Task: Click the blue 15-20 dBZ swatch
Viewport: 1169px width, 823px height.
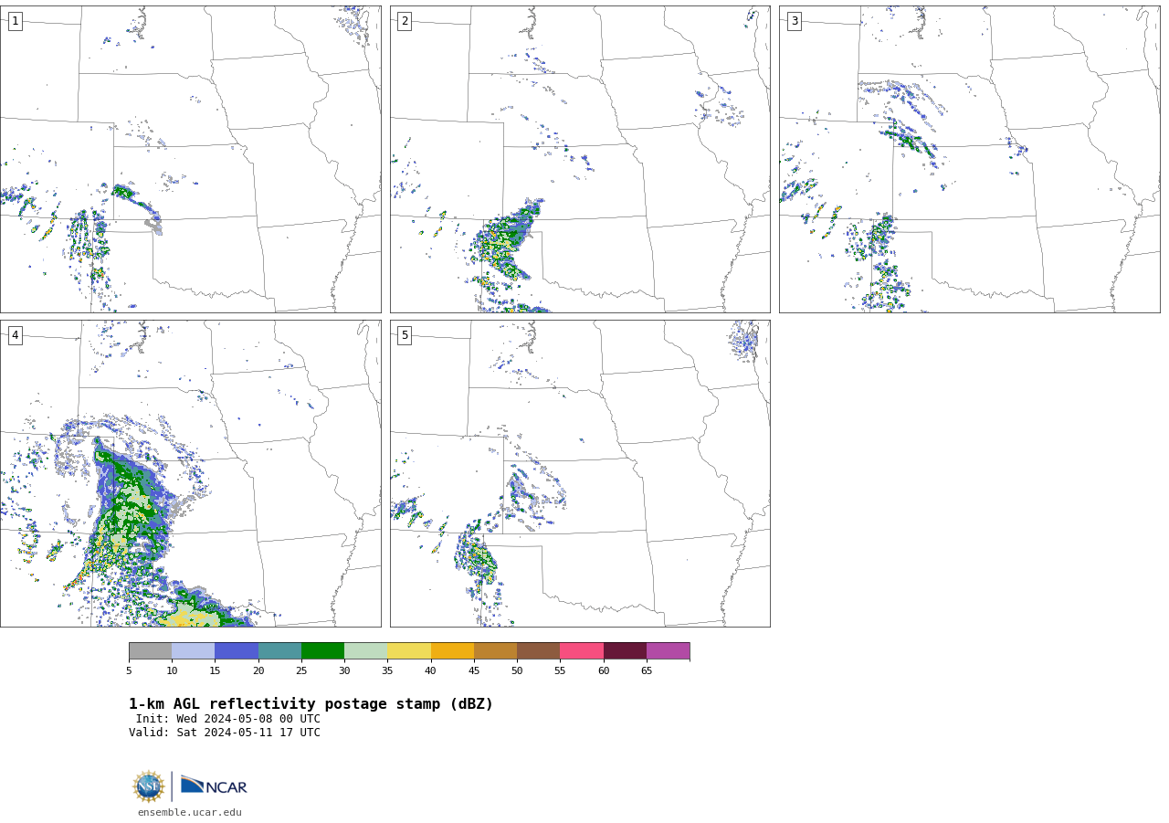Action: coord(237,650)
